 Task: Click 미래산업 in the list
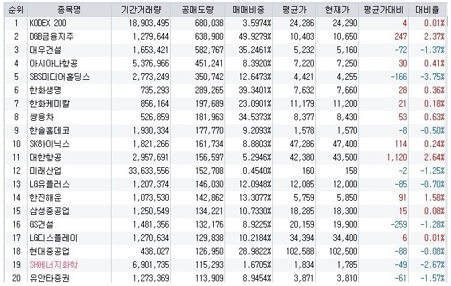click(46, 171)
